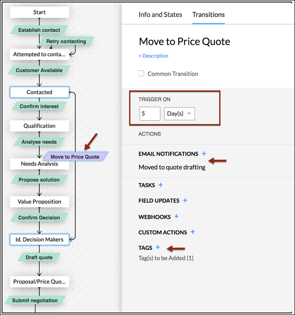The width and height of the screenshot is (295, 315).
Task: Select the Retry contacting transition shape
Action: click(66, 41)
